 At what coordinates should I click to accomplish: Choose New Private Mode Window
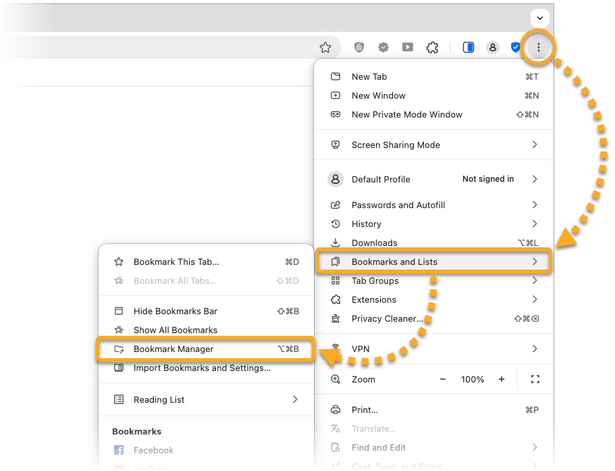[406, 115]
